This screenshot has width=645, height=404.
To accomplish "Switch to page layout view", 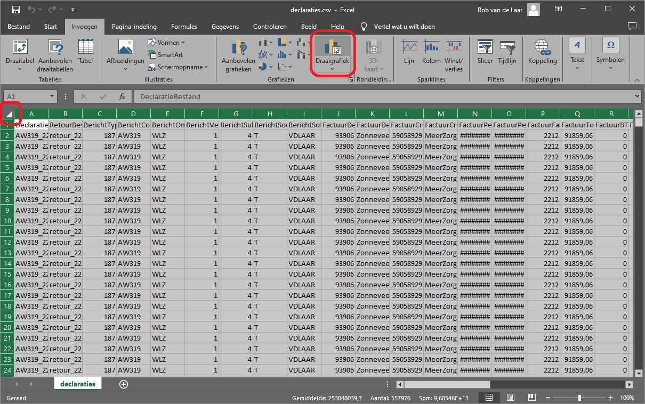I will click(x=510, y=398).
